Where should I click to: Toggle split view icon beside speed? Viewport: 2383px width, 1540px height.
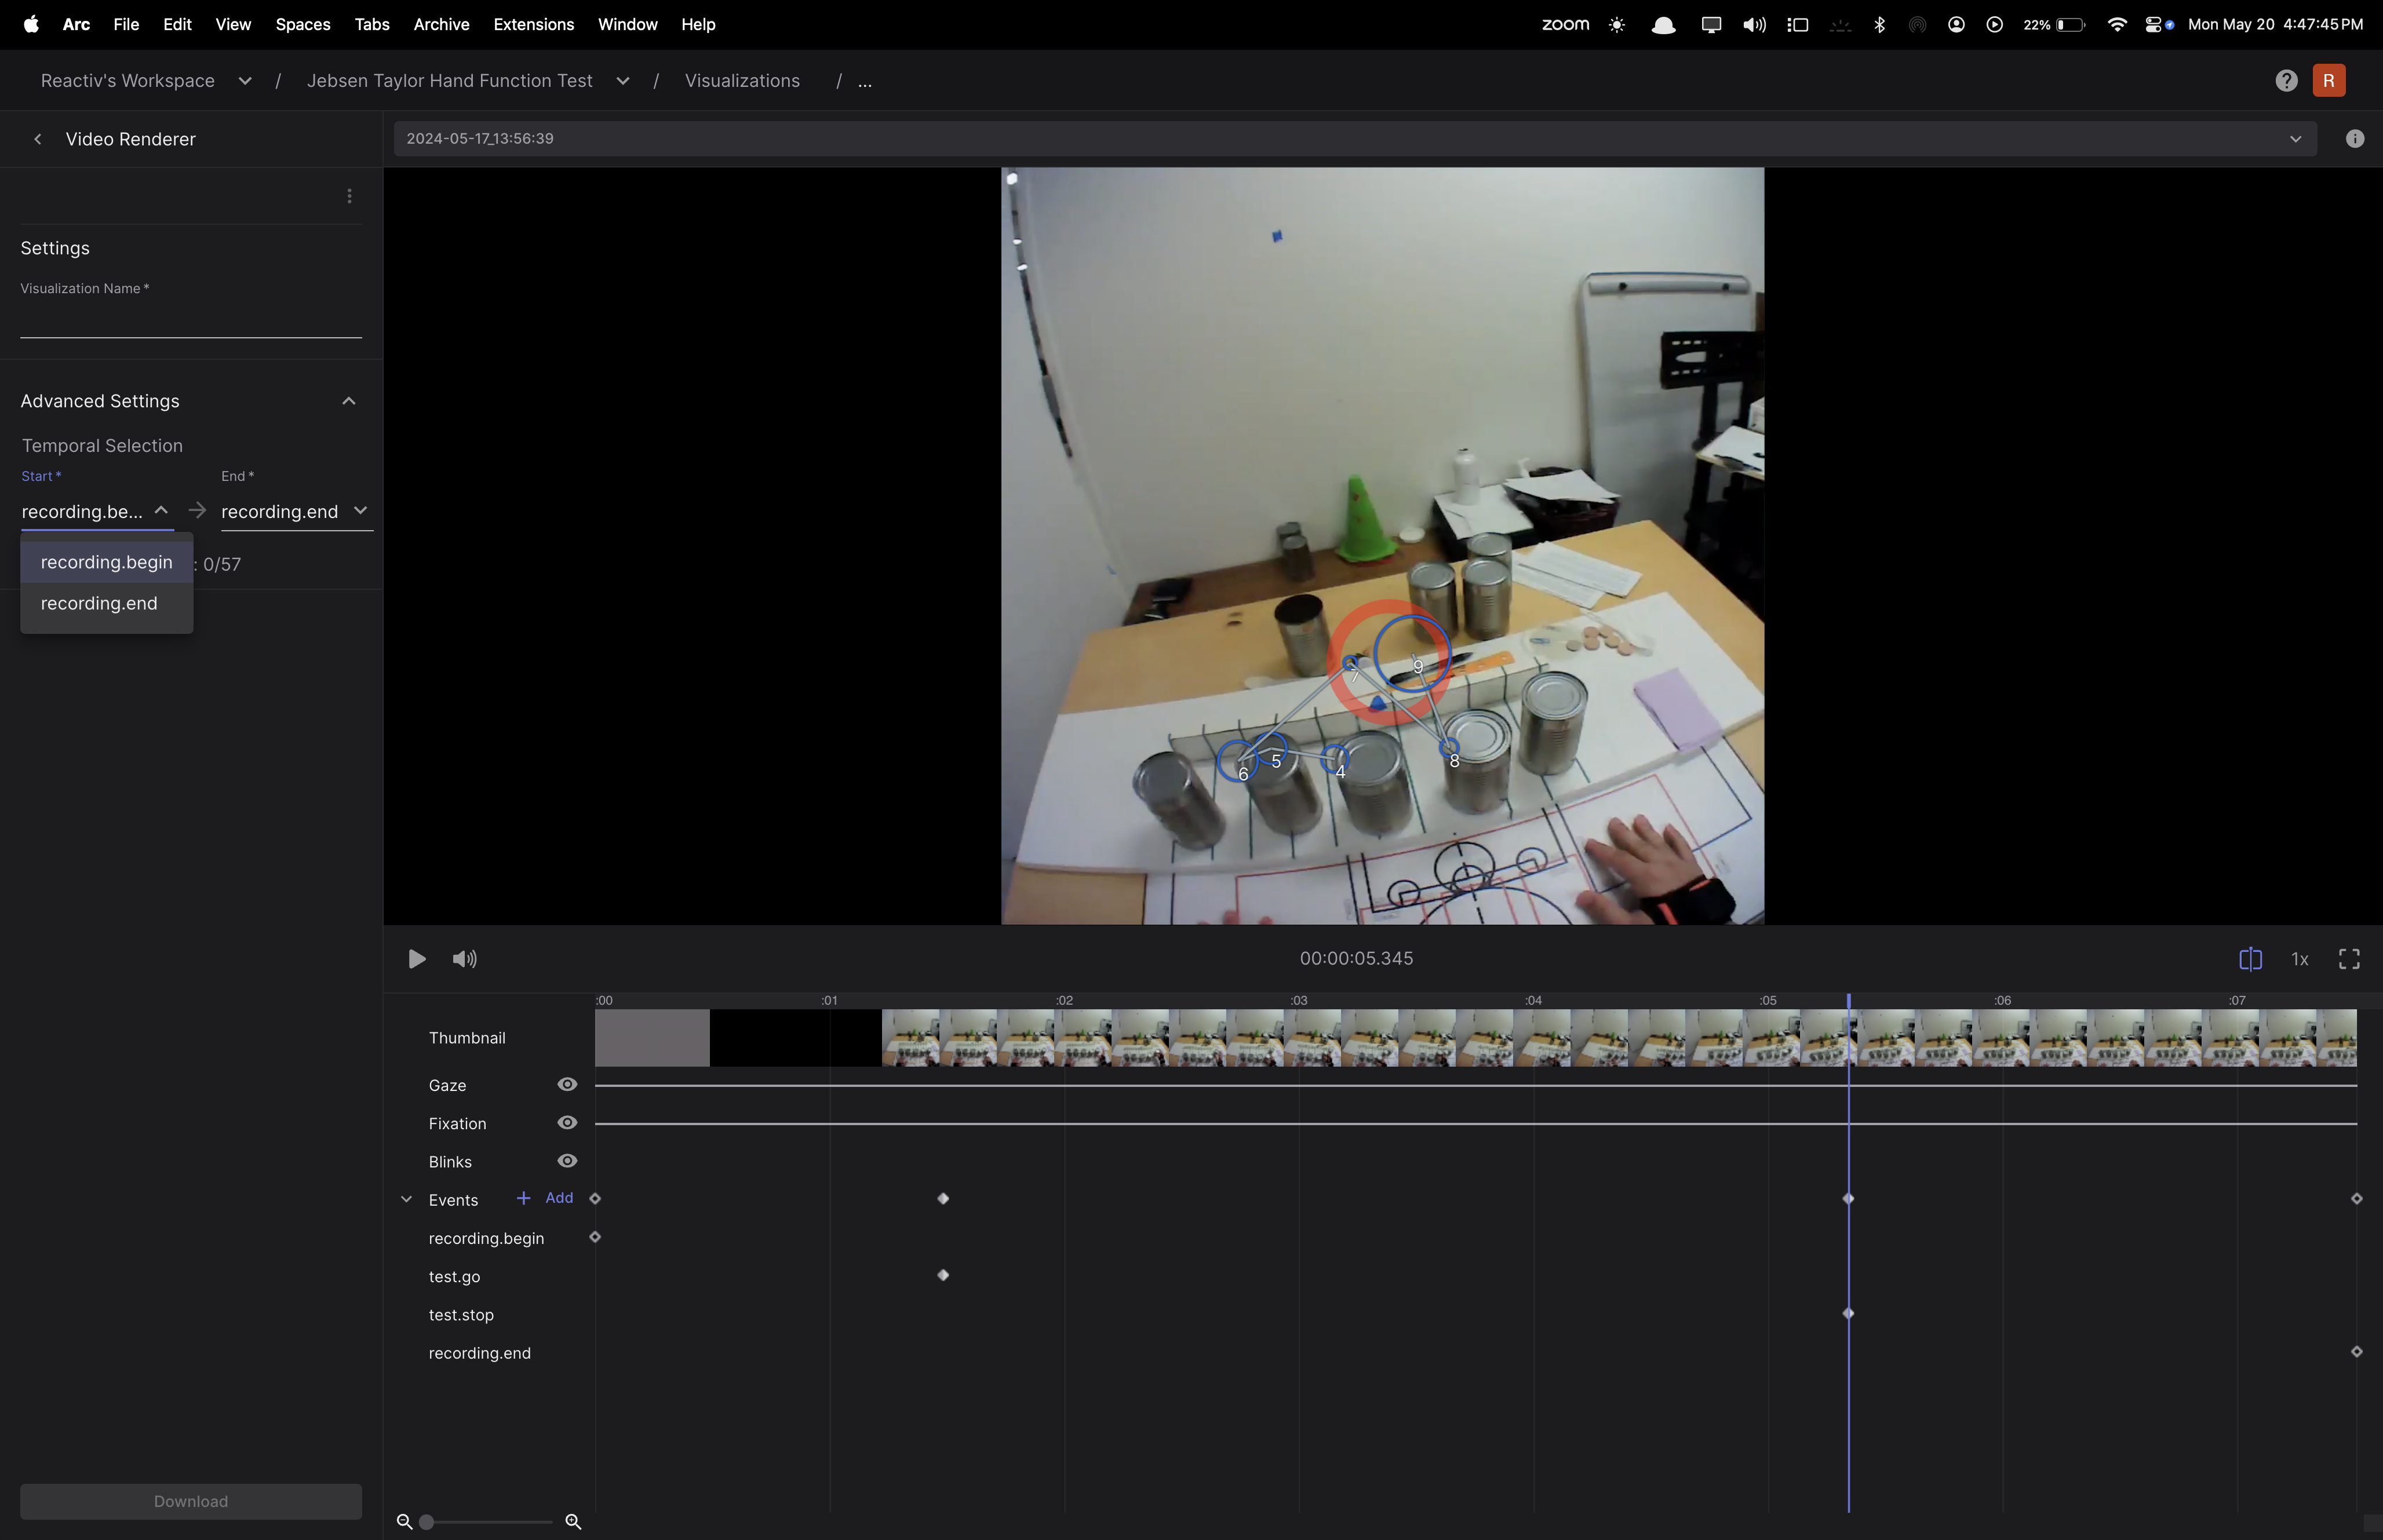coord(2250,959)
